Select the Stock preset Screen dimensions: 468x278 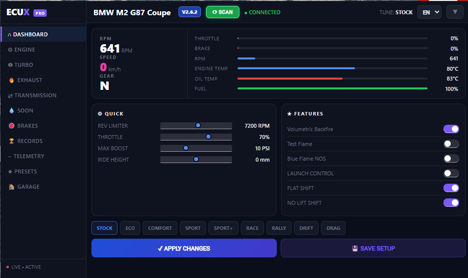coord(104,228)
